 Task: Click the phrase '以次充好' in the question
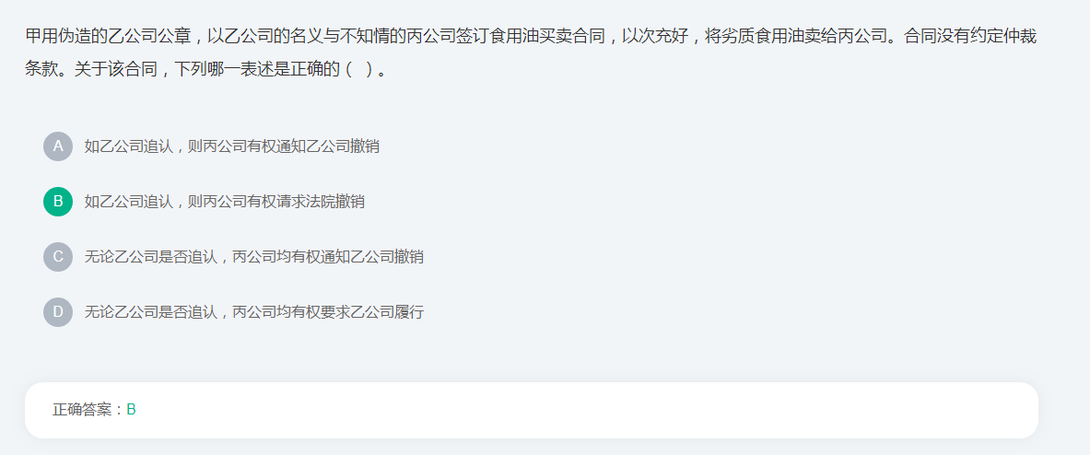[x=655, y=37]
